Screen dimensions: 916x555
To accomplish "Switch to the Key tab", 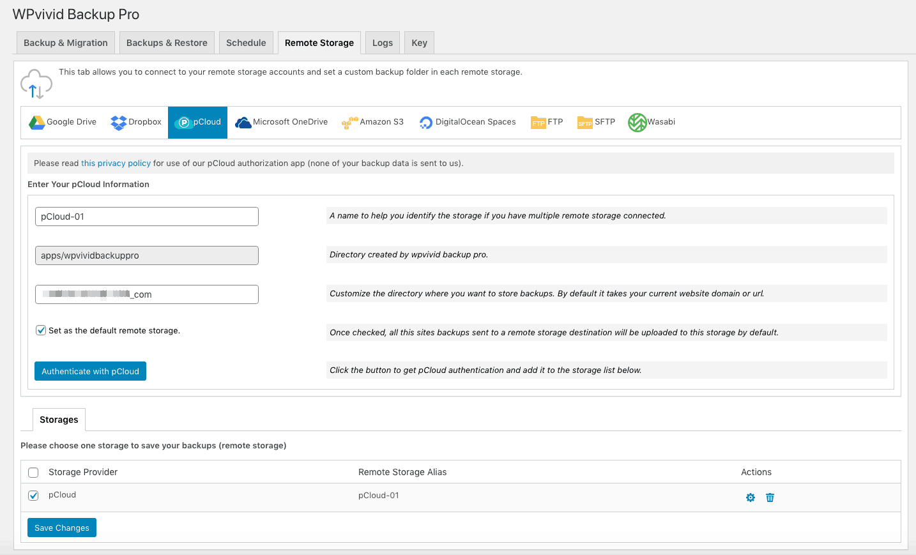I will click(x=419, y=43).
